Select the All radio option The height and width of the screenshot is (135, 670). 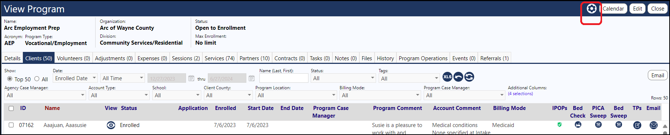(37, 79)
